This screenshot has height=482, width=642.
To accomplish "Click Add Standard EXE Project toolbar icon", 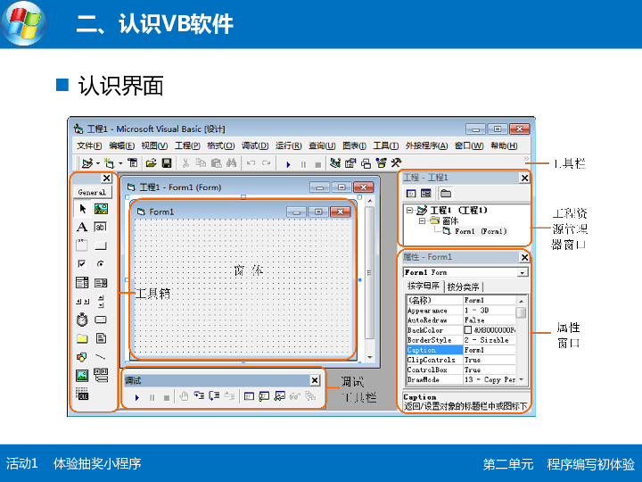I will coord(87,163).
